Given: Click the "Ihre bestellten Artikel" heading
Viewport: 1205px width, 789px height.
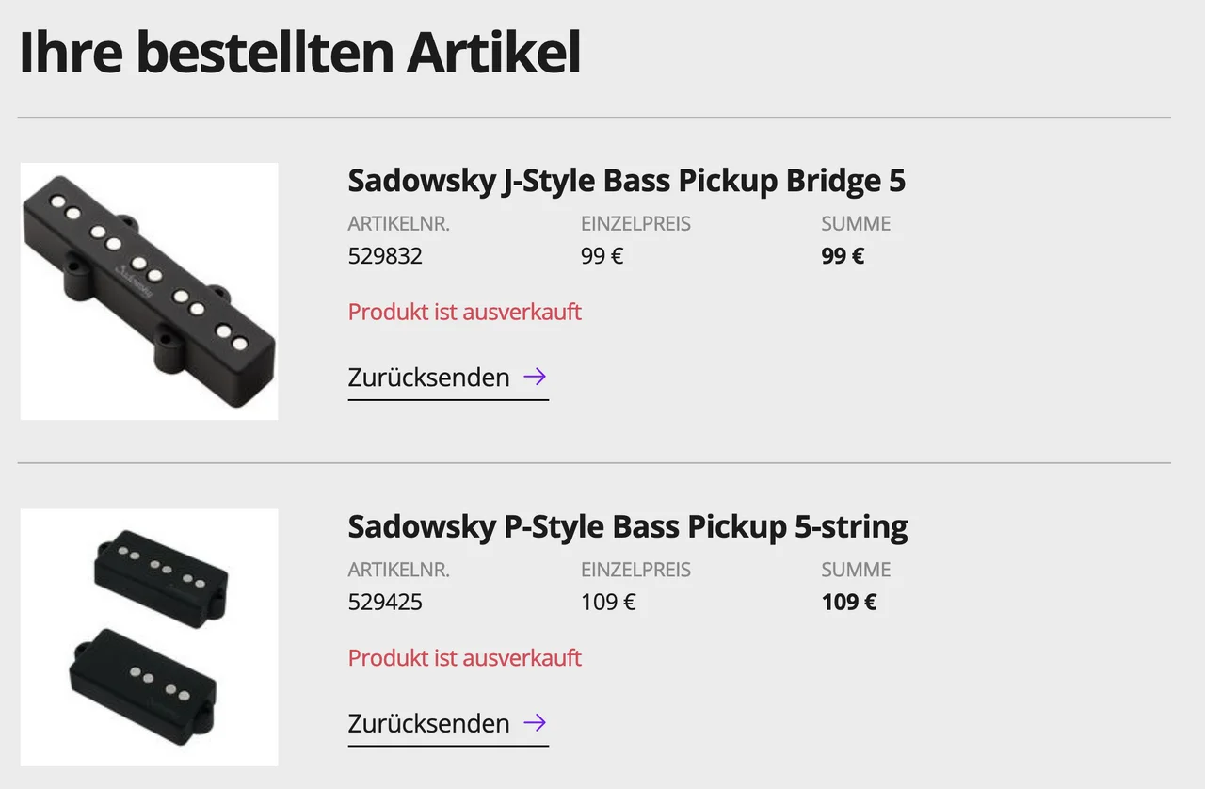Looking at the screenshot, I should point(299,53).
